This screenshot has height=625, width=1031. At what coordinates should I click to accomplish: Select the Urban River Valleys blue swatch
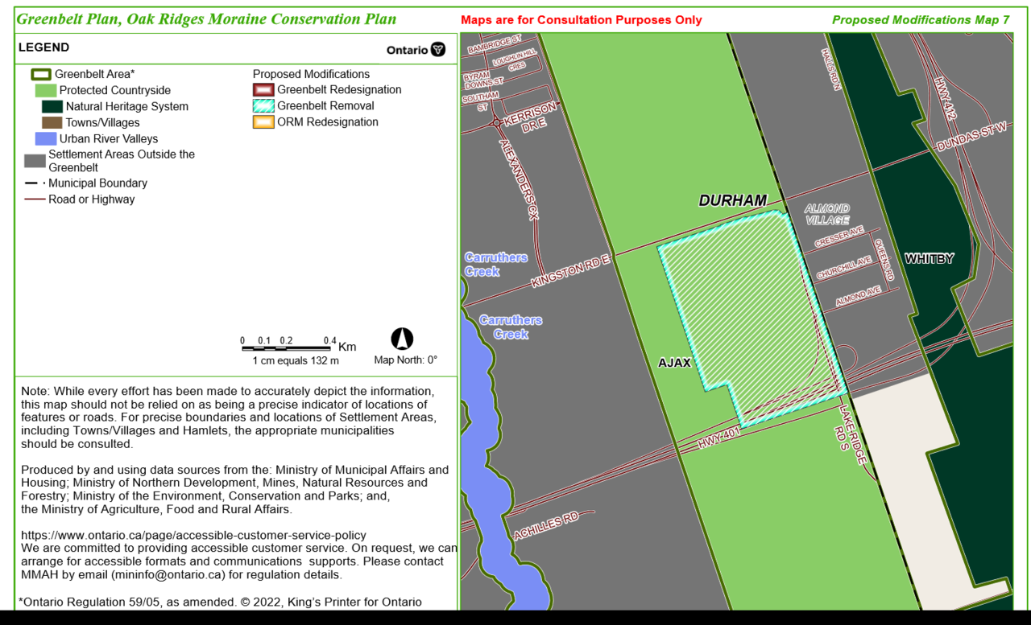pos(46,138)
